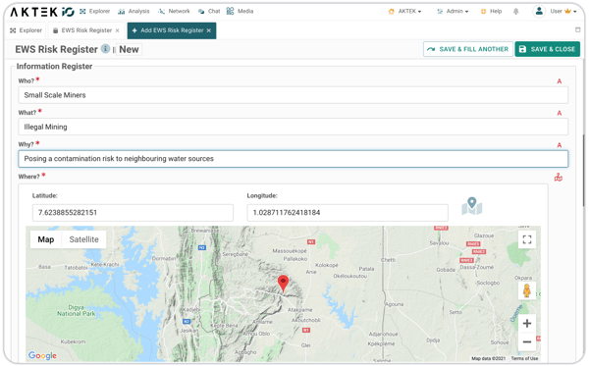Image resolution: width=589 pixels, height=366 pixels.
Task: Click the red map marker pin
Action: (284, 284)
